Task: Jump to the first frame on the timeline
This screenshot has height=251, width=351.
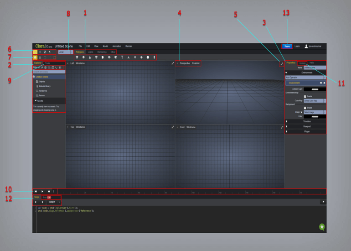Action: [x=36, y=192]
